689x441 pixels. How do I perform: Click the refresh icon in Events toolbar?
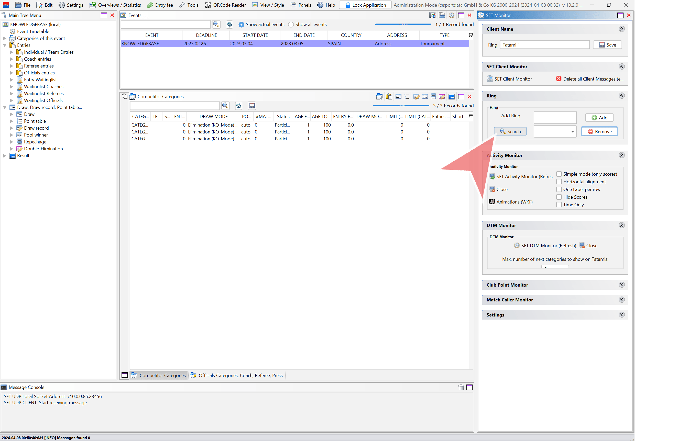[229, 25]
